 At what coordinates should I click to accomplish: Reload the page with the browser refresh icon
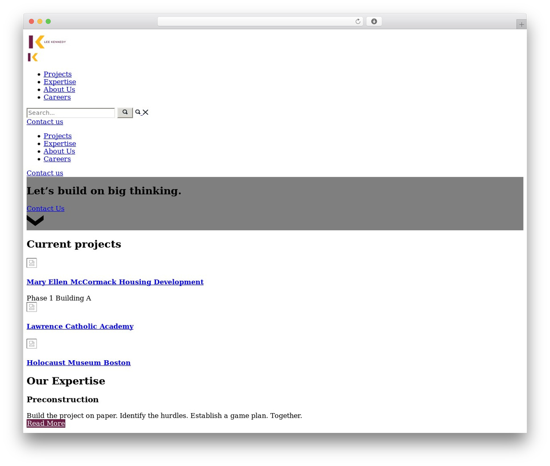click(x=358, y=21)
